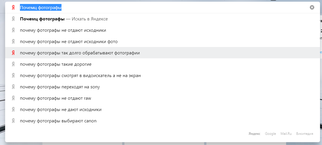Switch search engine to Википедия
Image resolution: width=322 pixels, height=145 pixels.
305,134
